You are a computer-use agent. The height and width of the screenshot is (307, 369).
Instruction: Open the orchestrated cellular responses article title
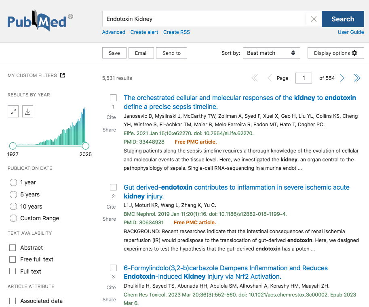240,102
